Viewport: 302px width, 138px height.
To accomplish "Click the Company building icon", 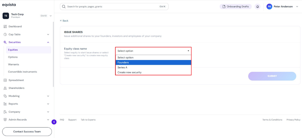I will 5,112.
